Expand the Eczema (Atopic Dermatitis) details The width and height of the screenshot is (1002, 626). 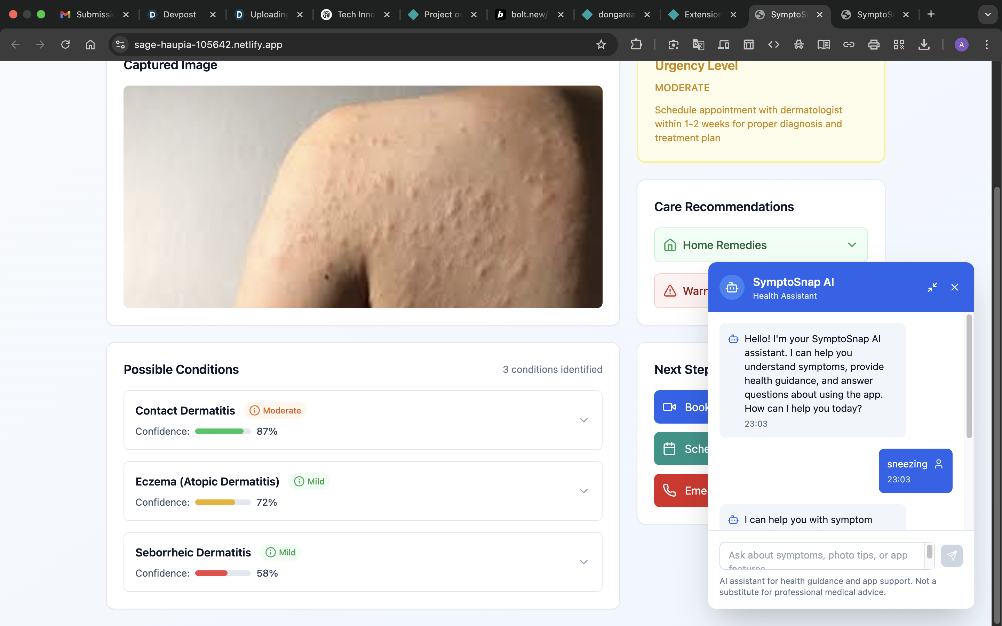(583, 491)
